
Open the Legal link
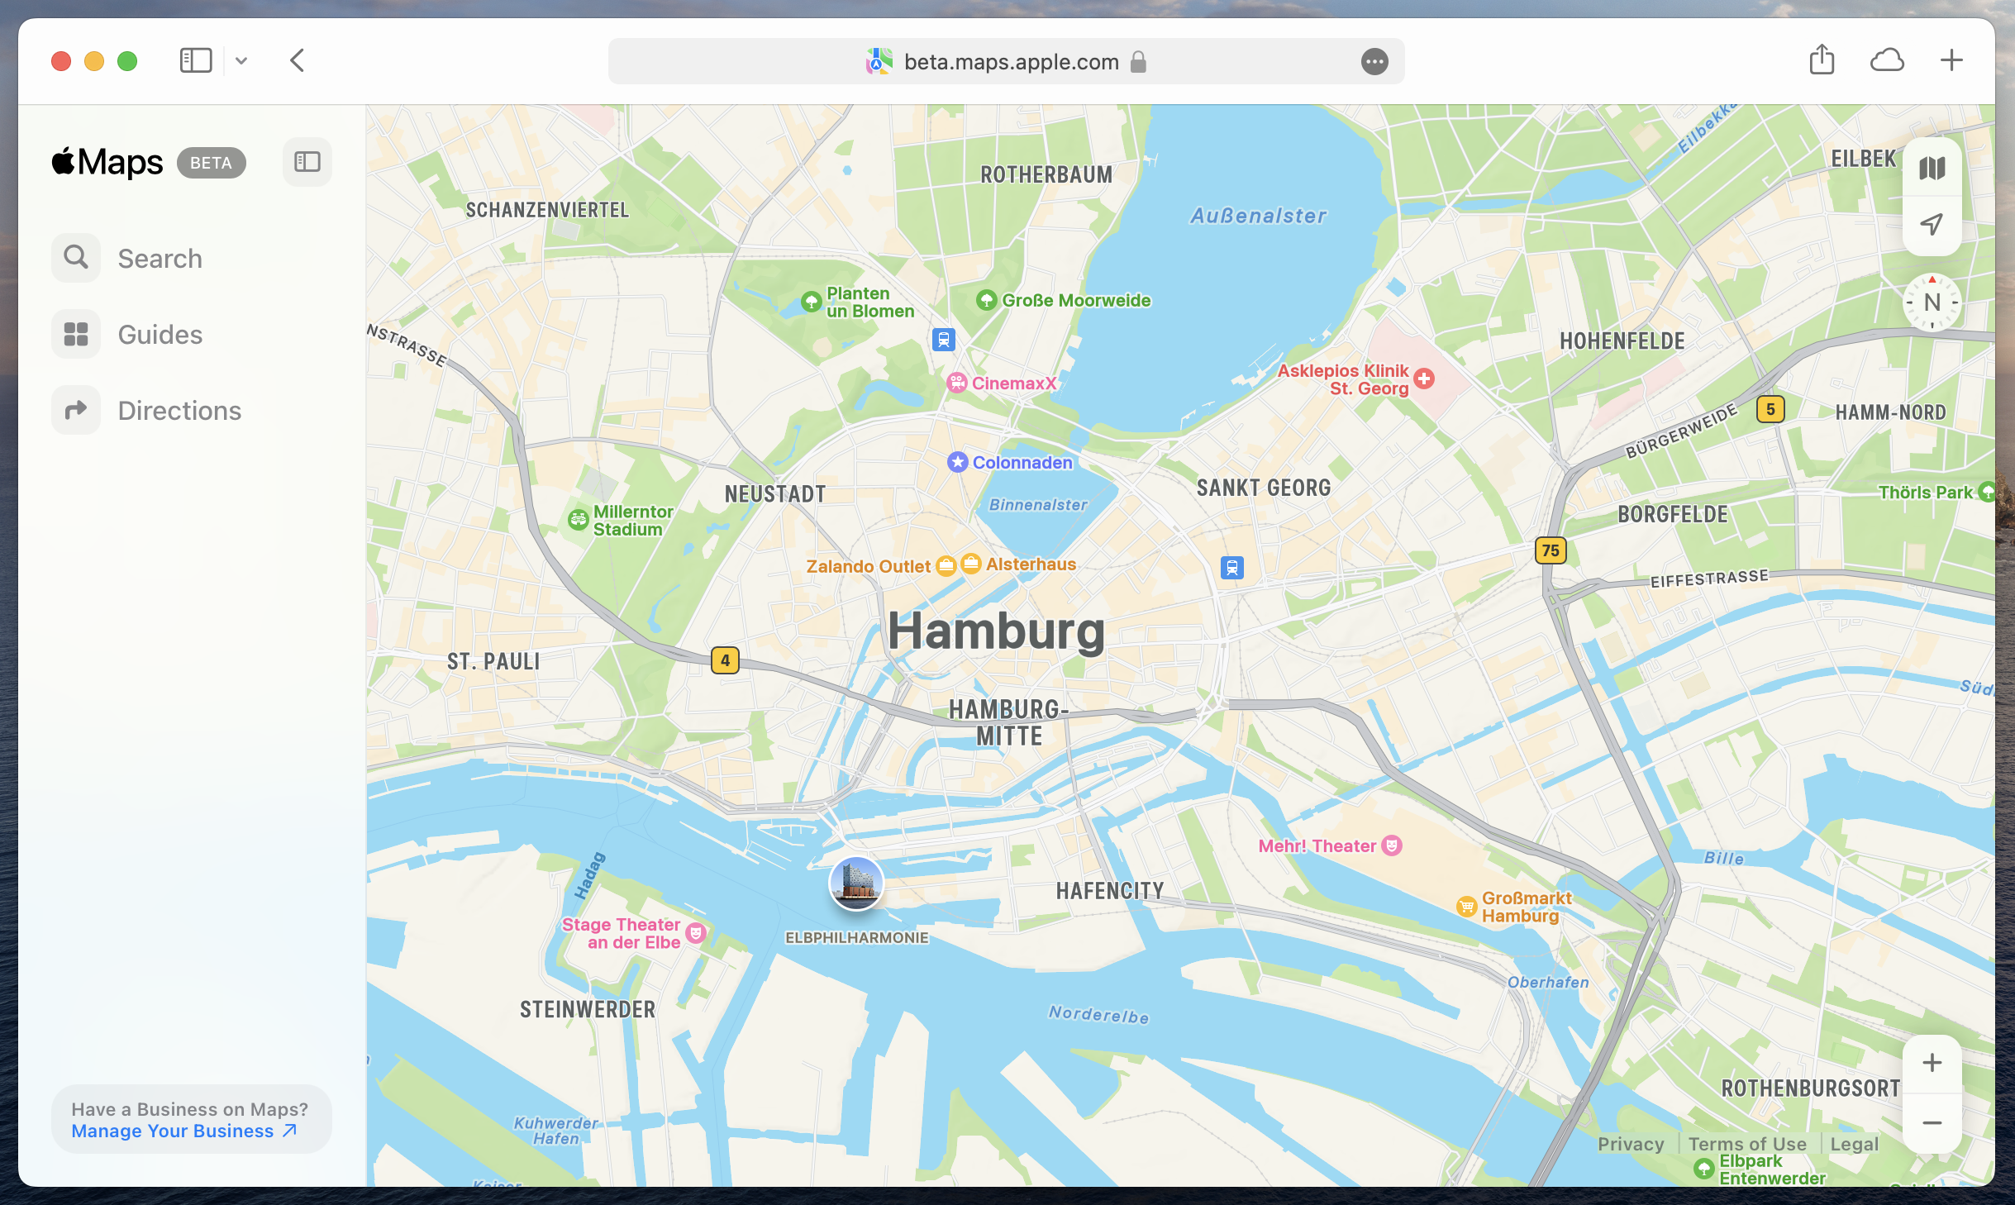(x=1855, y=1144)
